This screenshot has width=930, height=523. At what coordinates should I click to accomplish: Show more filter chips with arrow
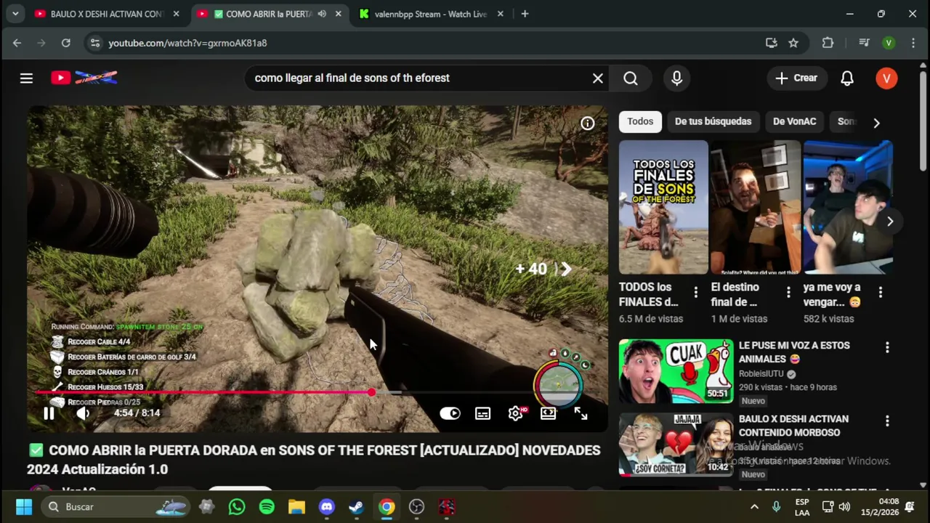tap(876, 123)
